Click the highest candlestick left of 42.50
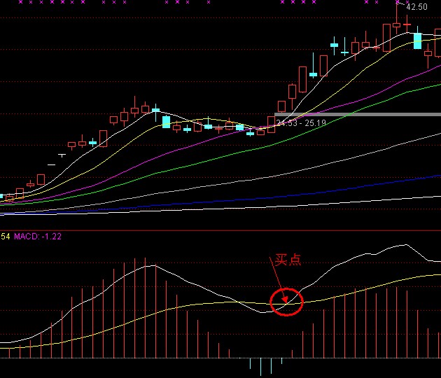The width and height of the screenshot is (441, 378). tap(397, 25)
